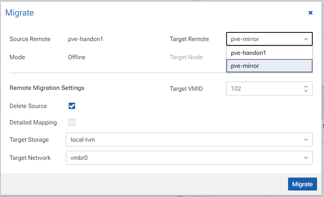The height and width of the screenshot is (197, 324).
Task: Click the Target Network label
Action: click(30, 158)
